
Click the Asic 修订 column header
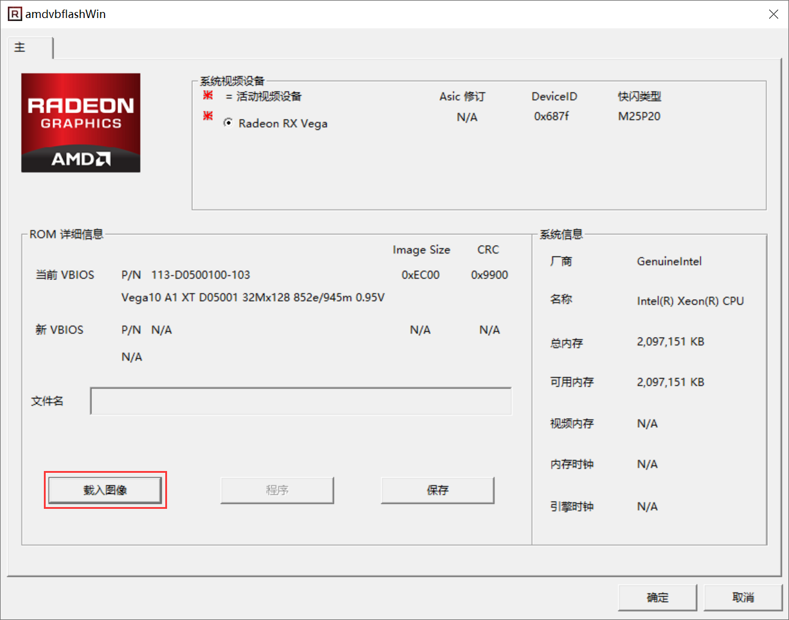coord(462,96)
